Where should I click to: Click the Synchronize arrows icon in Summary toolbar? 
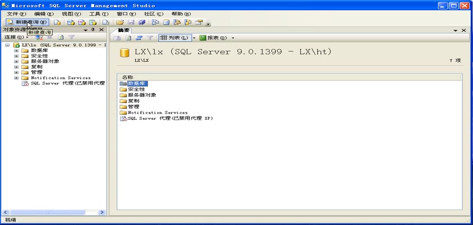(139, 38)
